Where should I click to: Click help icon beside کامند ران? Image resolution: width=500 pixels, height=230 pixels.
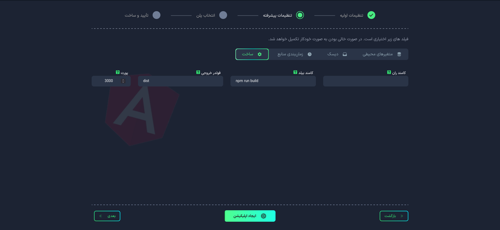tap(389, 72)
